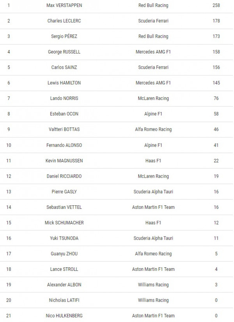Select Guanyu ZHOU's Alfa Romeo Racing team
This screenshot has height=322, width=234.
[153, 254]
